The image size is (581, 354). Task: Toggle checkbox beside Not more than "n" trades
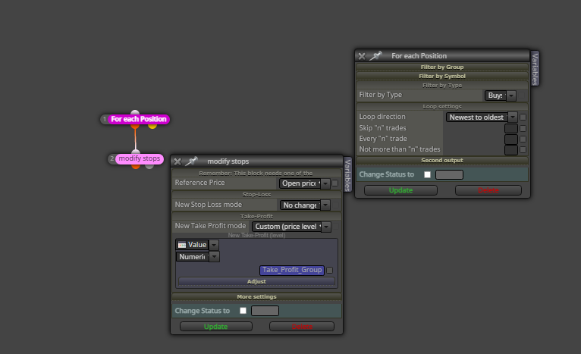pyautogui.click(x=523, y=150)
